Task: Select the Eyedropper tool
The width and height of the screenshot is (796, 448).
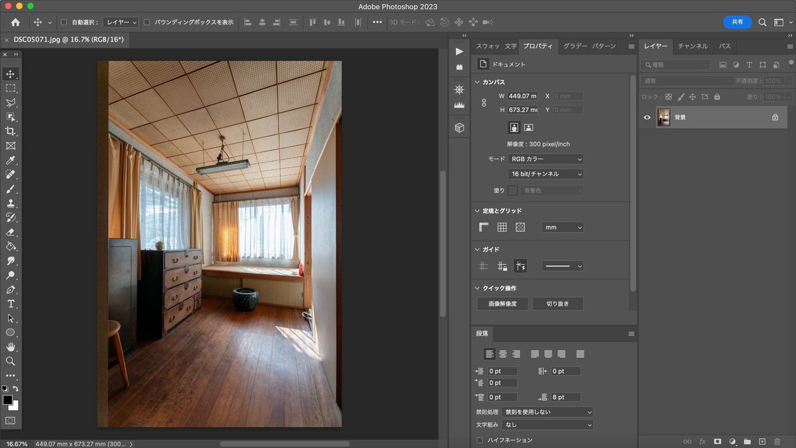Action: coord(11,160)
